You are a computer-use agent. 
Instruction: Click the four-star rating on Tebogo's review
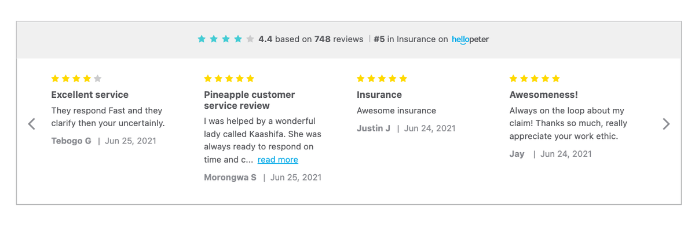click(76, 79)
